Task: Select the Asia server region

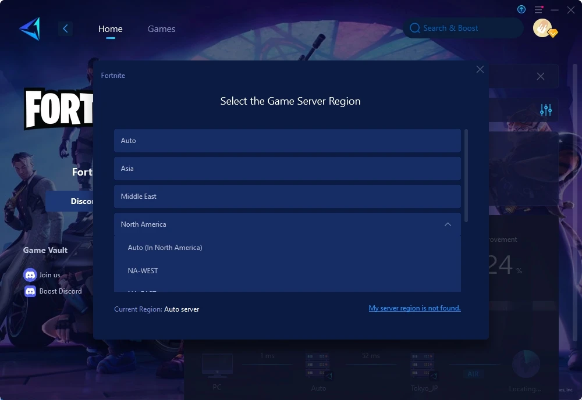Action: [287, 169]
